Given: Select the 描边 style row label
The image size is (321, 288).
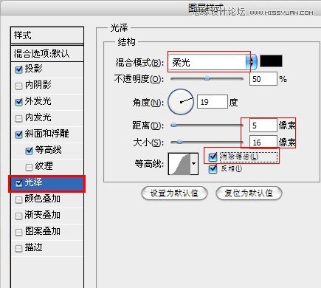Looking at the screenshot, I should click(x=33, y=247).
